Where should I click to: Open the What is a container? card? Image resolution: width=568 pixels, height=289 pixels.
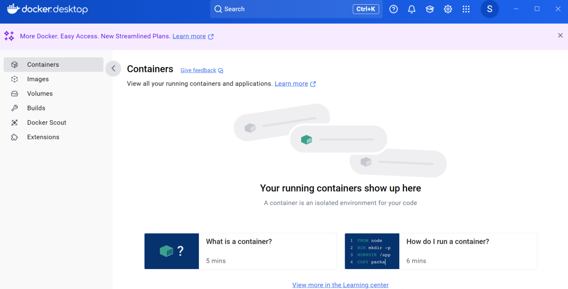coord(240,251)
